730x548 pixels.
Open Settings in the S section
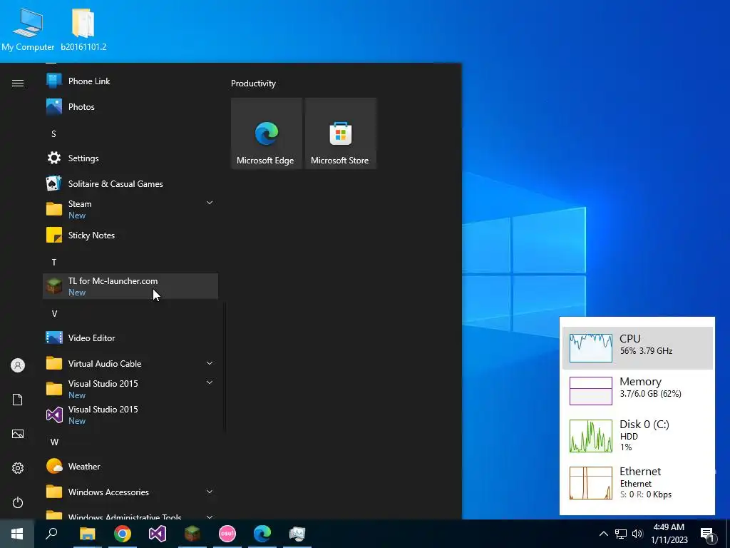point(130,158)
